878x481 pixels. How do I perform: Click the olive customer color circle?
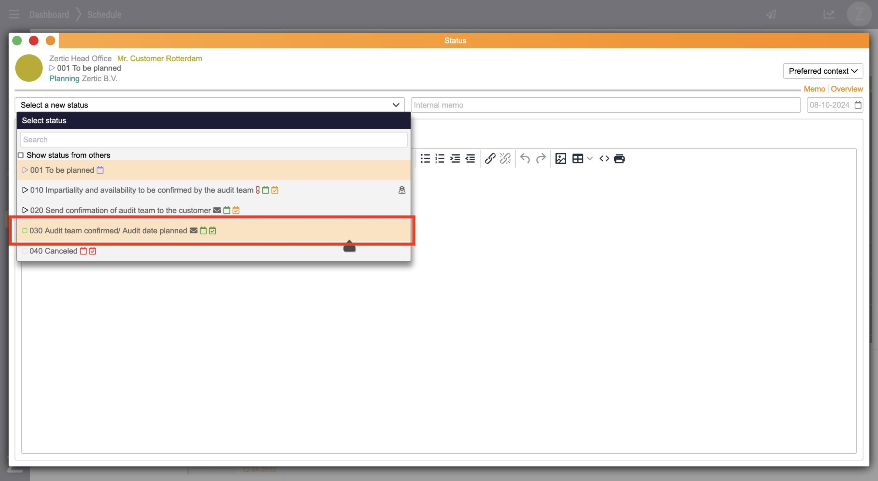(x=29, y=68)
